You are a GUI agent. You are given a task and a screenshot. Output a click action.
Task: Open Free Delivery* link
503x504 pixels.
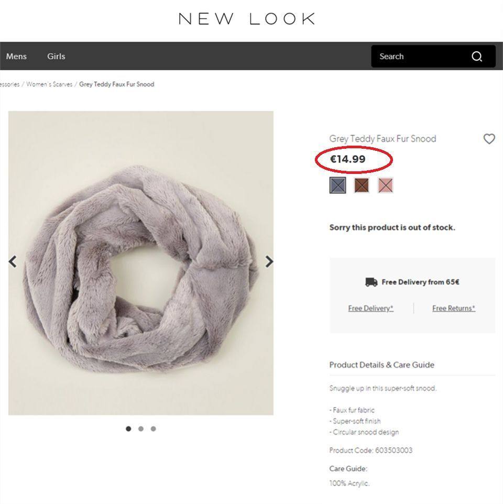(x=370, y=308)
